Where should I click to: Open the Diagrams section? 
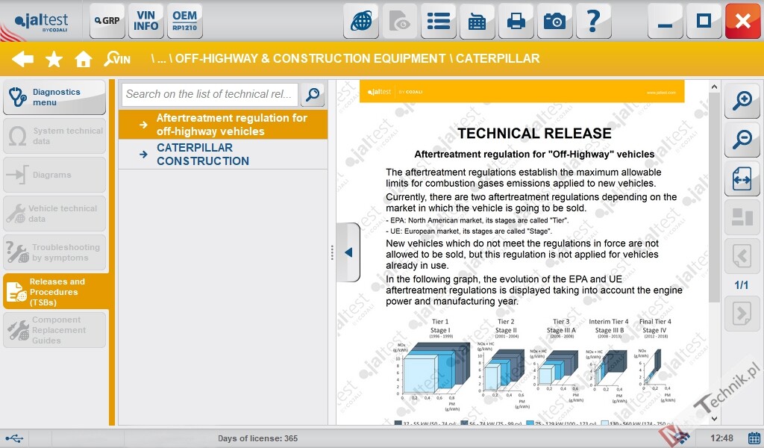click(54, 175)
